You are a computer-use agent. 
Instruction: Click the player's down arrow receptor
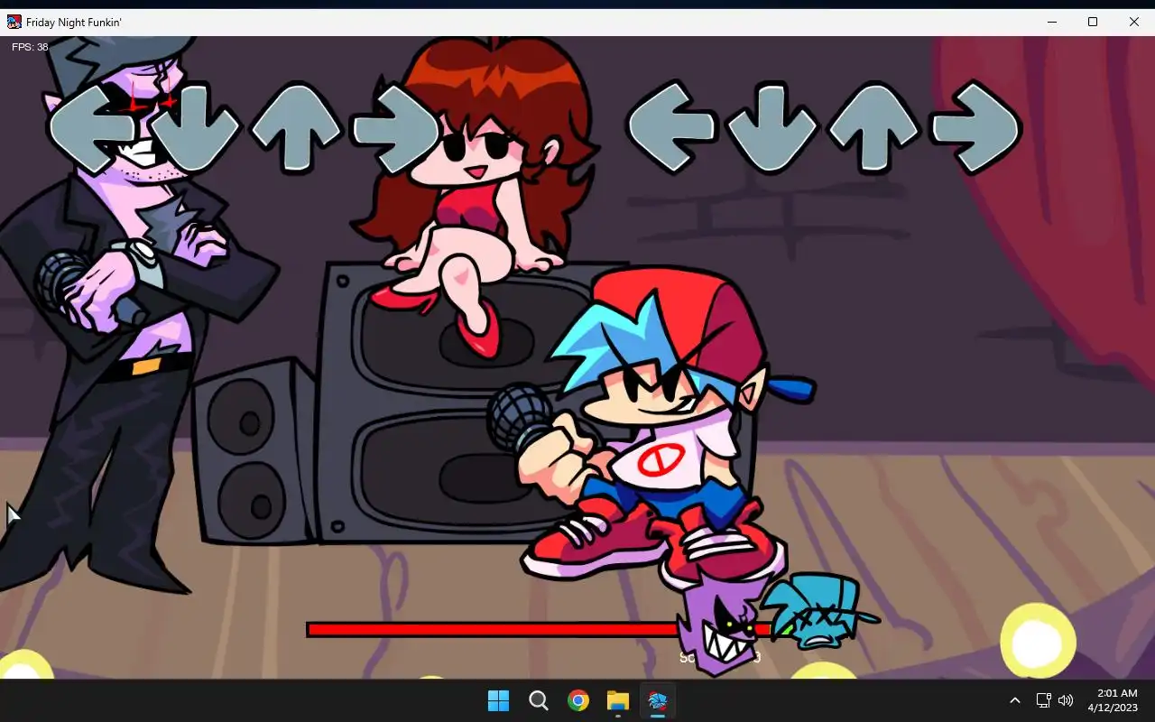(x=772, y=126)
